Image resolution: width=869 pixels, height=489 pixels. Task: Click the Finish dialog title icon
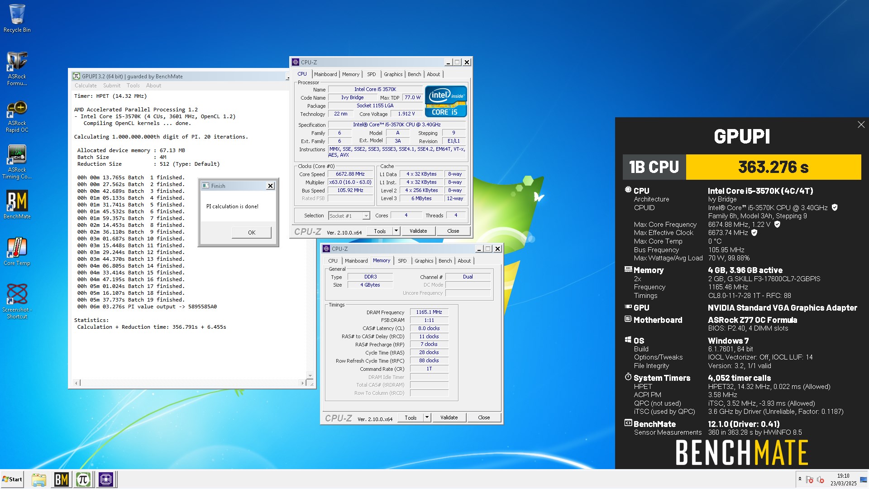tap(205, 186)
